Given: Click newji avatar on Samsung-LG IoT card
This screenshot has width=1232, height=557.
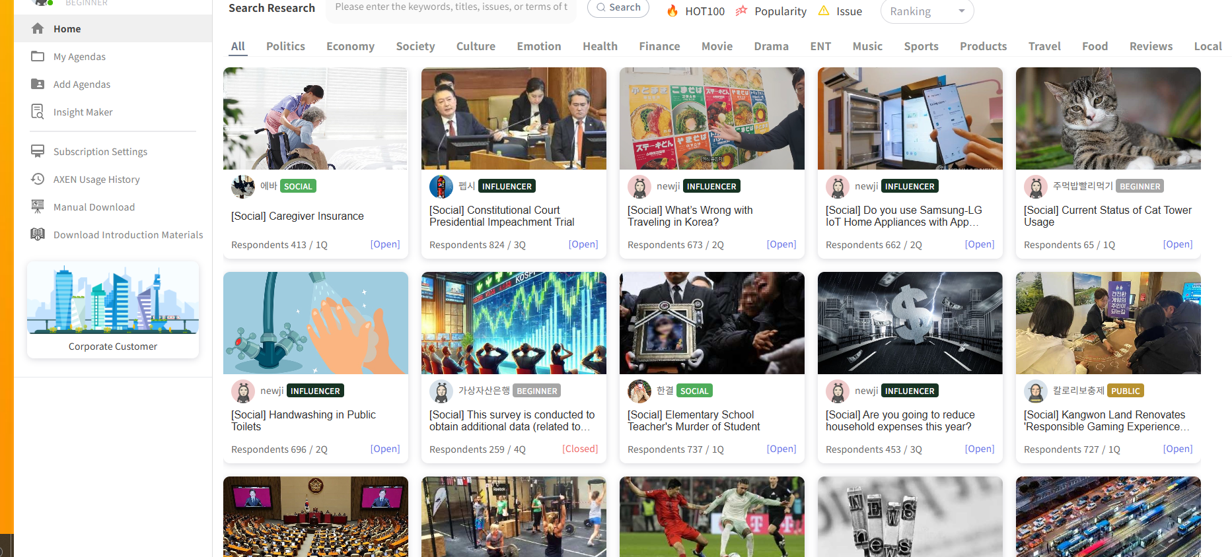Looking at the screenshot, I should 838,187.
